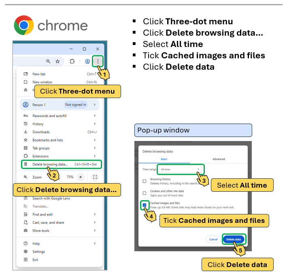287x278 pixels.
Task: Click the fullscreen icon in Zoom row
Action: point(95,177)
